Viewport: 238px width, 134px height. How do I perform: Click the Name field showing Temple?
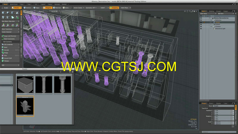point(223,106)
